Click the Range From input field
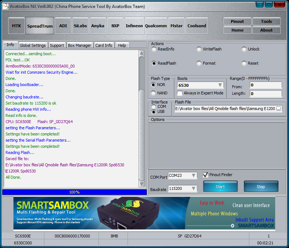Screen dimensions: 289x248 (x=265, y=85)
